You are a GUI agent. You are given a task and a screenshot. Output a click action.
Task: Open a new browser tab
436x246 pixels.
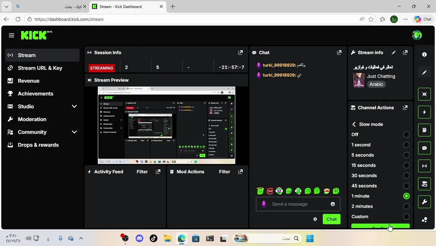pos(173,6)
